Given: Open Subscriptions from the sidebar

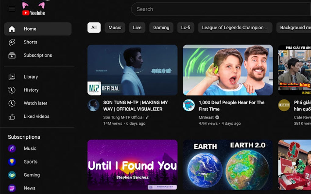Looking at the screenshot, I should point(38,55).
